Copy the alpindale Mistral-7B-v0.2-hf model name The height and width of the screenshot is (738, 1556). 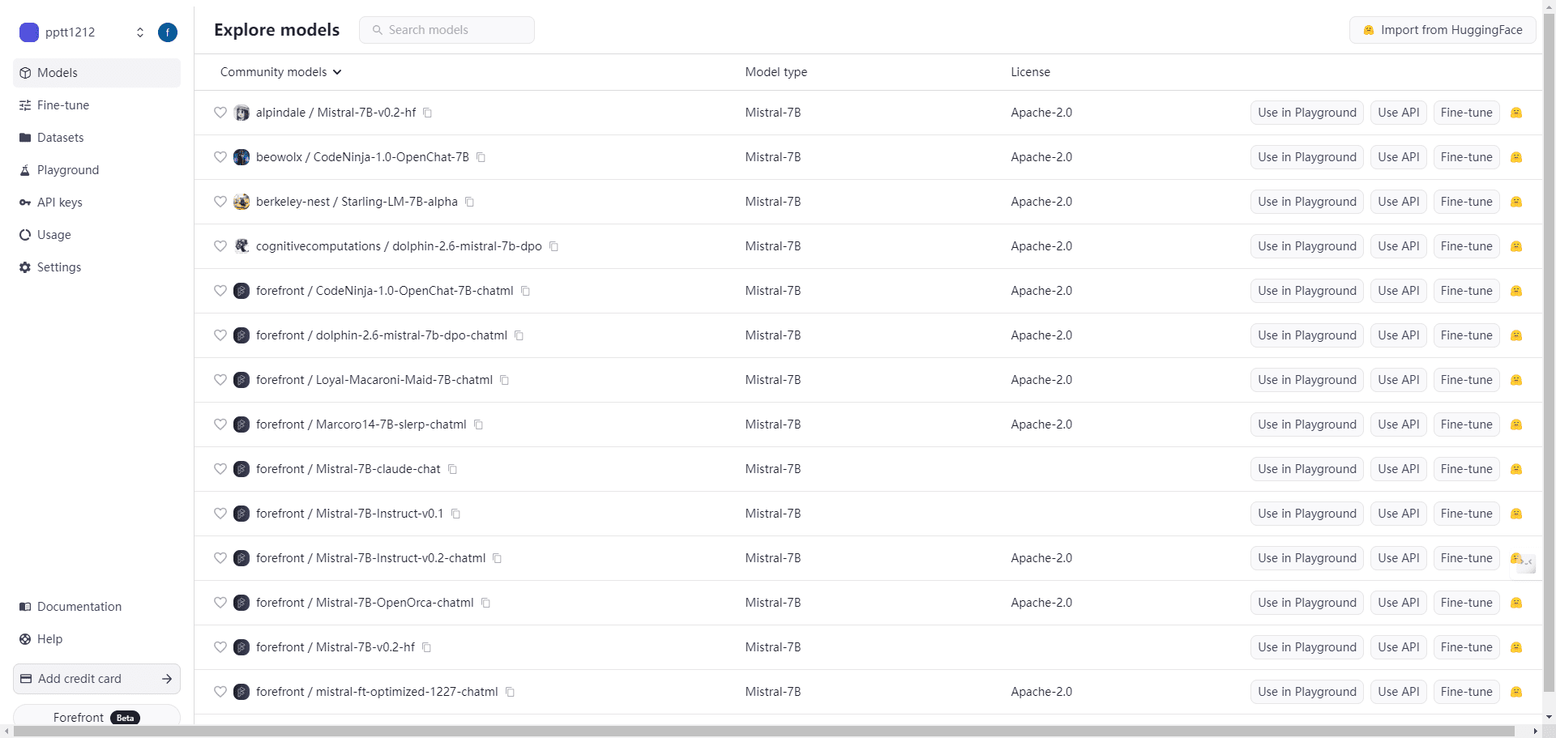click(x=427, y=113)
